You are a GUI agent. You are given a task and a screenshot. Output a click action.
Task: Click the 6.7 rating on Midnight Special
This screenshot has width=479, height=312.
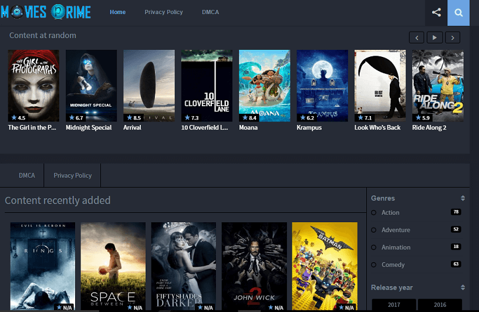tap(76, 117)
